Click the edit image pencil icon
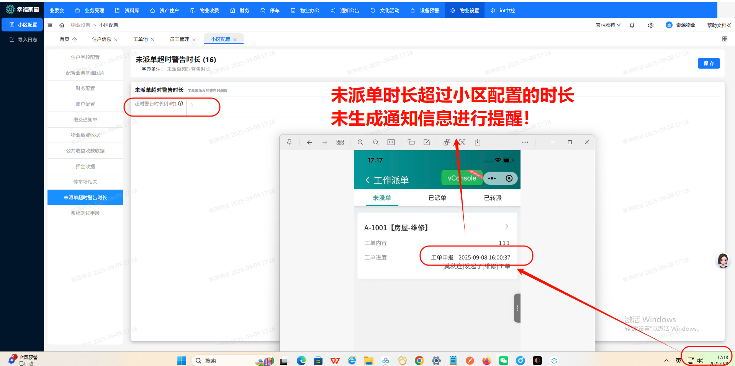 point(426,142)
